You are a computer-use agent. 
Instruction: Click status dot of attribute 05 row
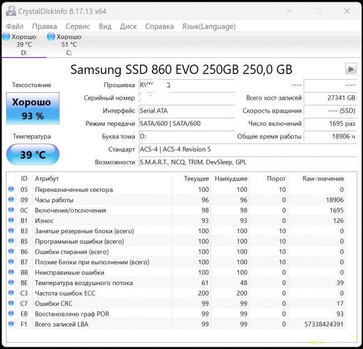11,189
